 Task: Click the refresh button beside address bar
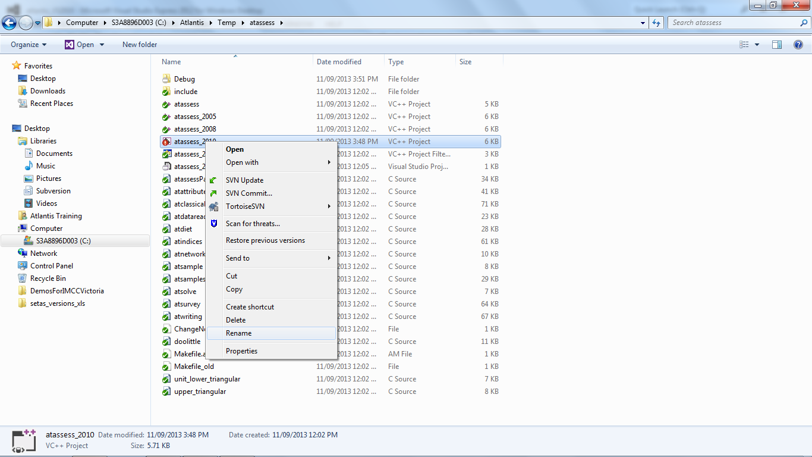[656, 23]
